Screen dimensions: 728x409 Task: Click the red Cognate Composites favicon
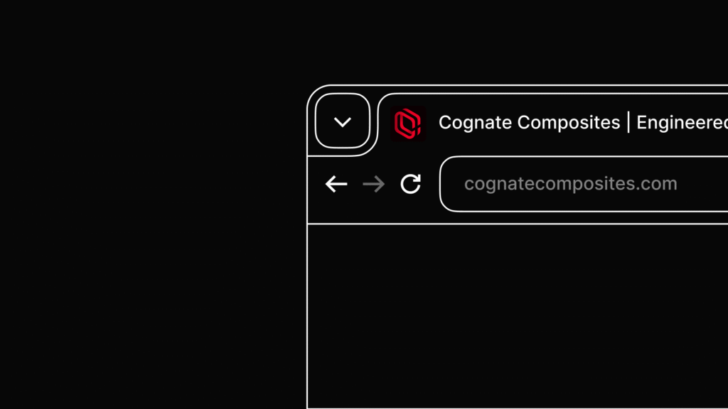click(x=408, y=124)
